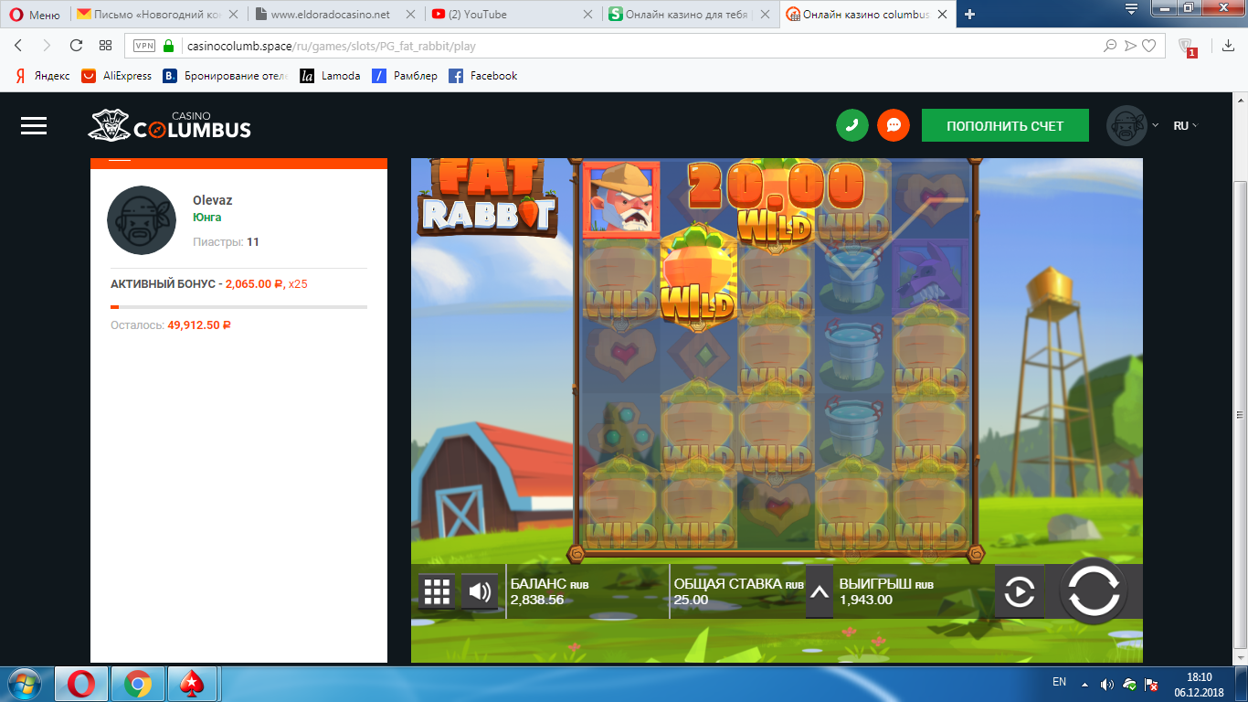1248x702 pixels.
Task: Open the RU language dropdown
Action: (x=1185, y=126)
